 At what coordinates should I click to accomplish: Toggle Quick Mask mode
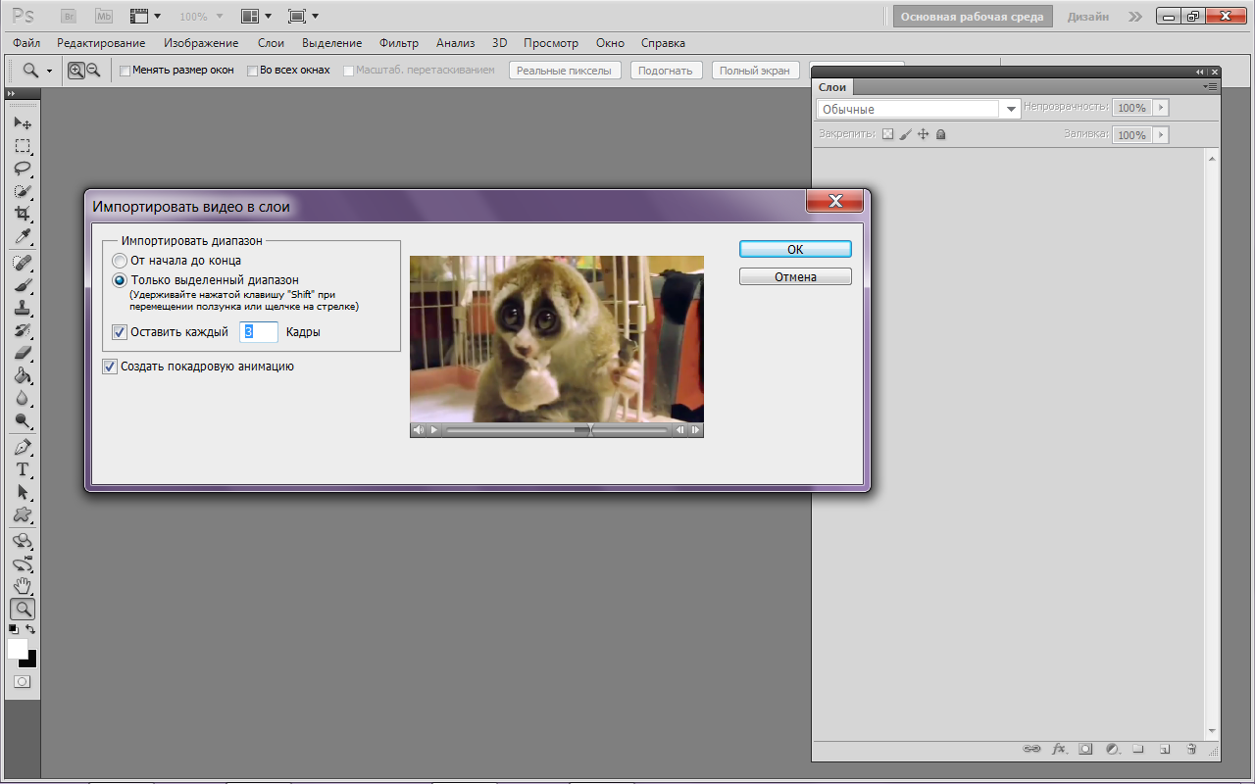coord(22,681)
